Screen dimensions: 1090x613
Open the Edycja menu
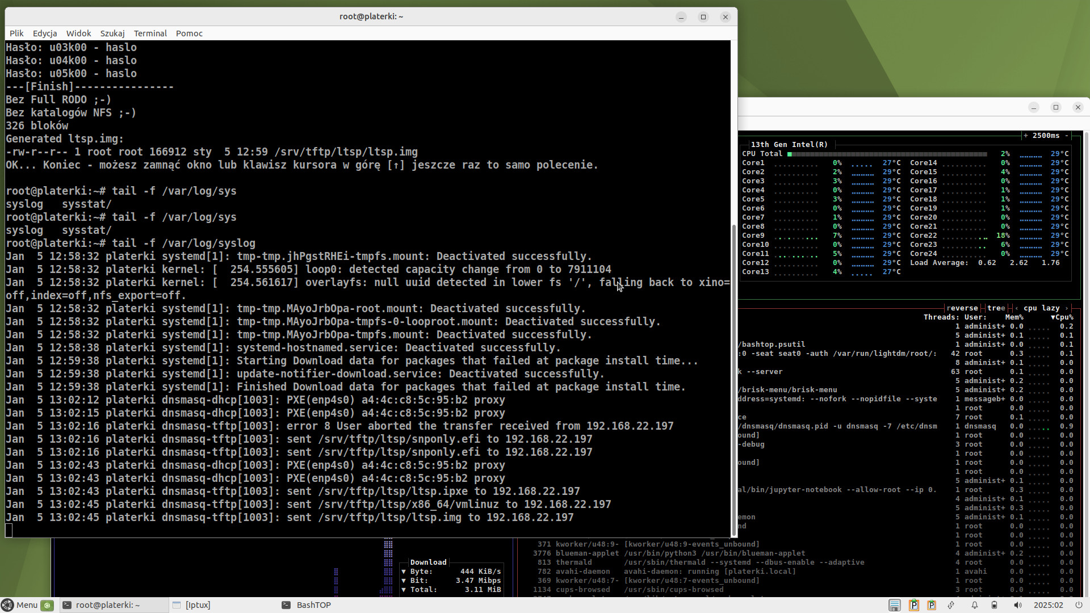45,33
